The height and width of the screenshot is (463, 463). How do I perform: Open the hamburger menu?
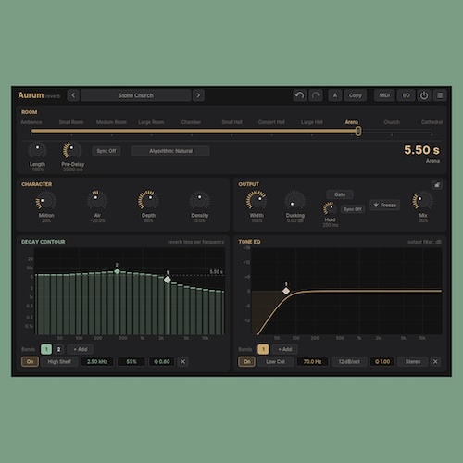[x=440, y=95]
